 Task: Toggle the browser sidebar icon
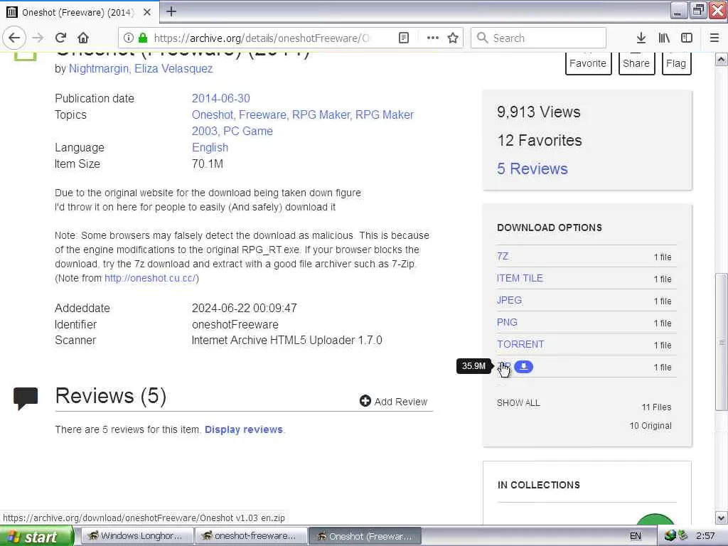687,38
